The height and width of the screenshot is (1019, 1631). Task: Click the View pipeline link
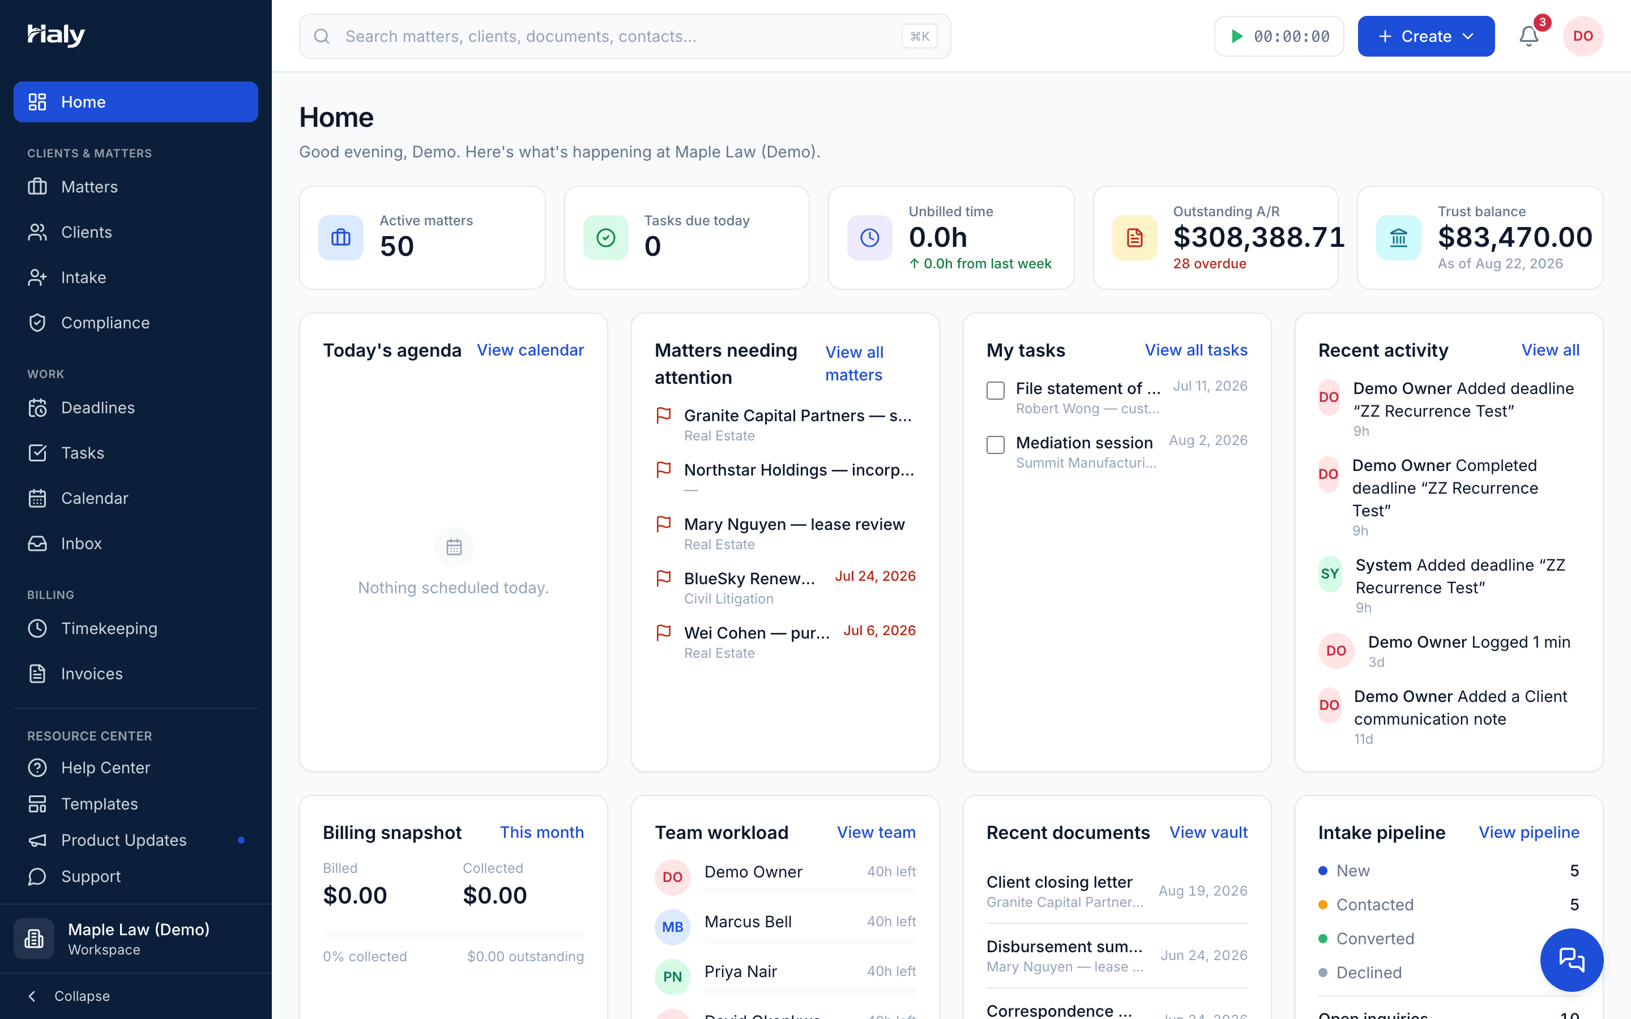[x=1528, y=832]
